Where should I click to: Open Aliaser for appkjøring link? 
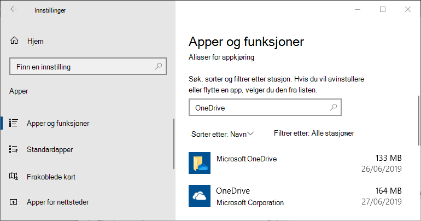221,57
